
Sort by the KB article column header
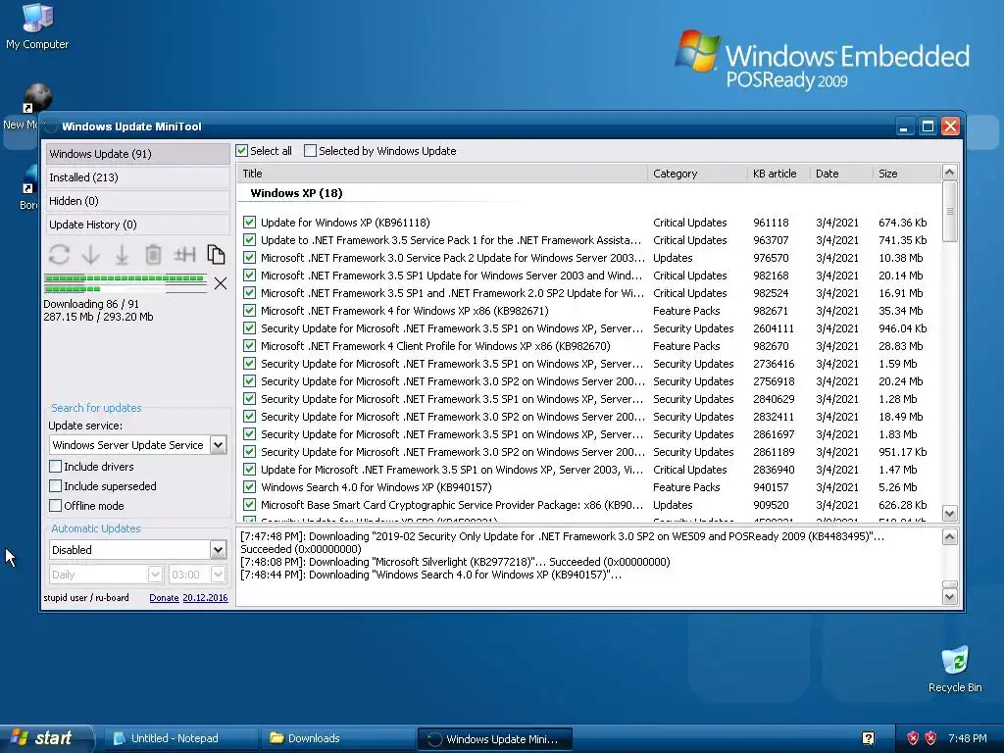point(778,174)
